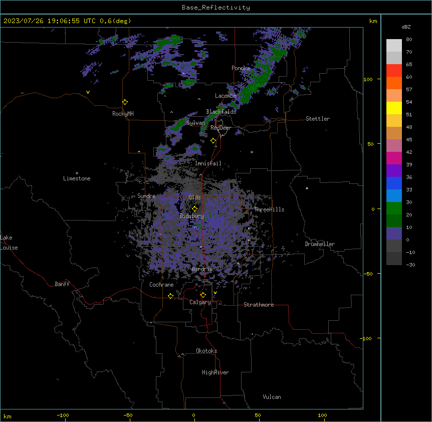
Task: Select the Limestone map label
Action: click(77, 178)
